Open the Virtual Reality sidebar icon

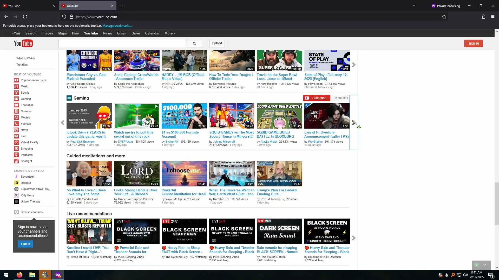click(x=16, y=142)
